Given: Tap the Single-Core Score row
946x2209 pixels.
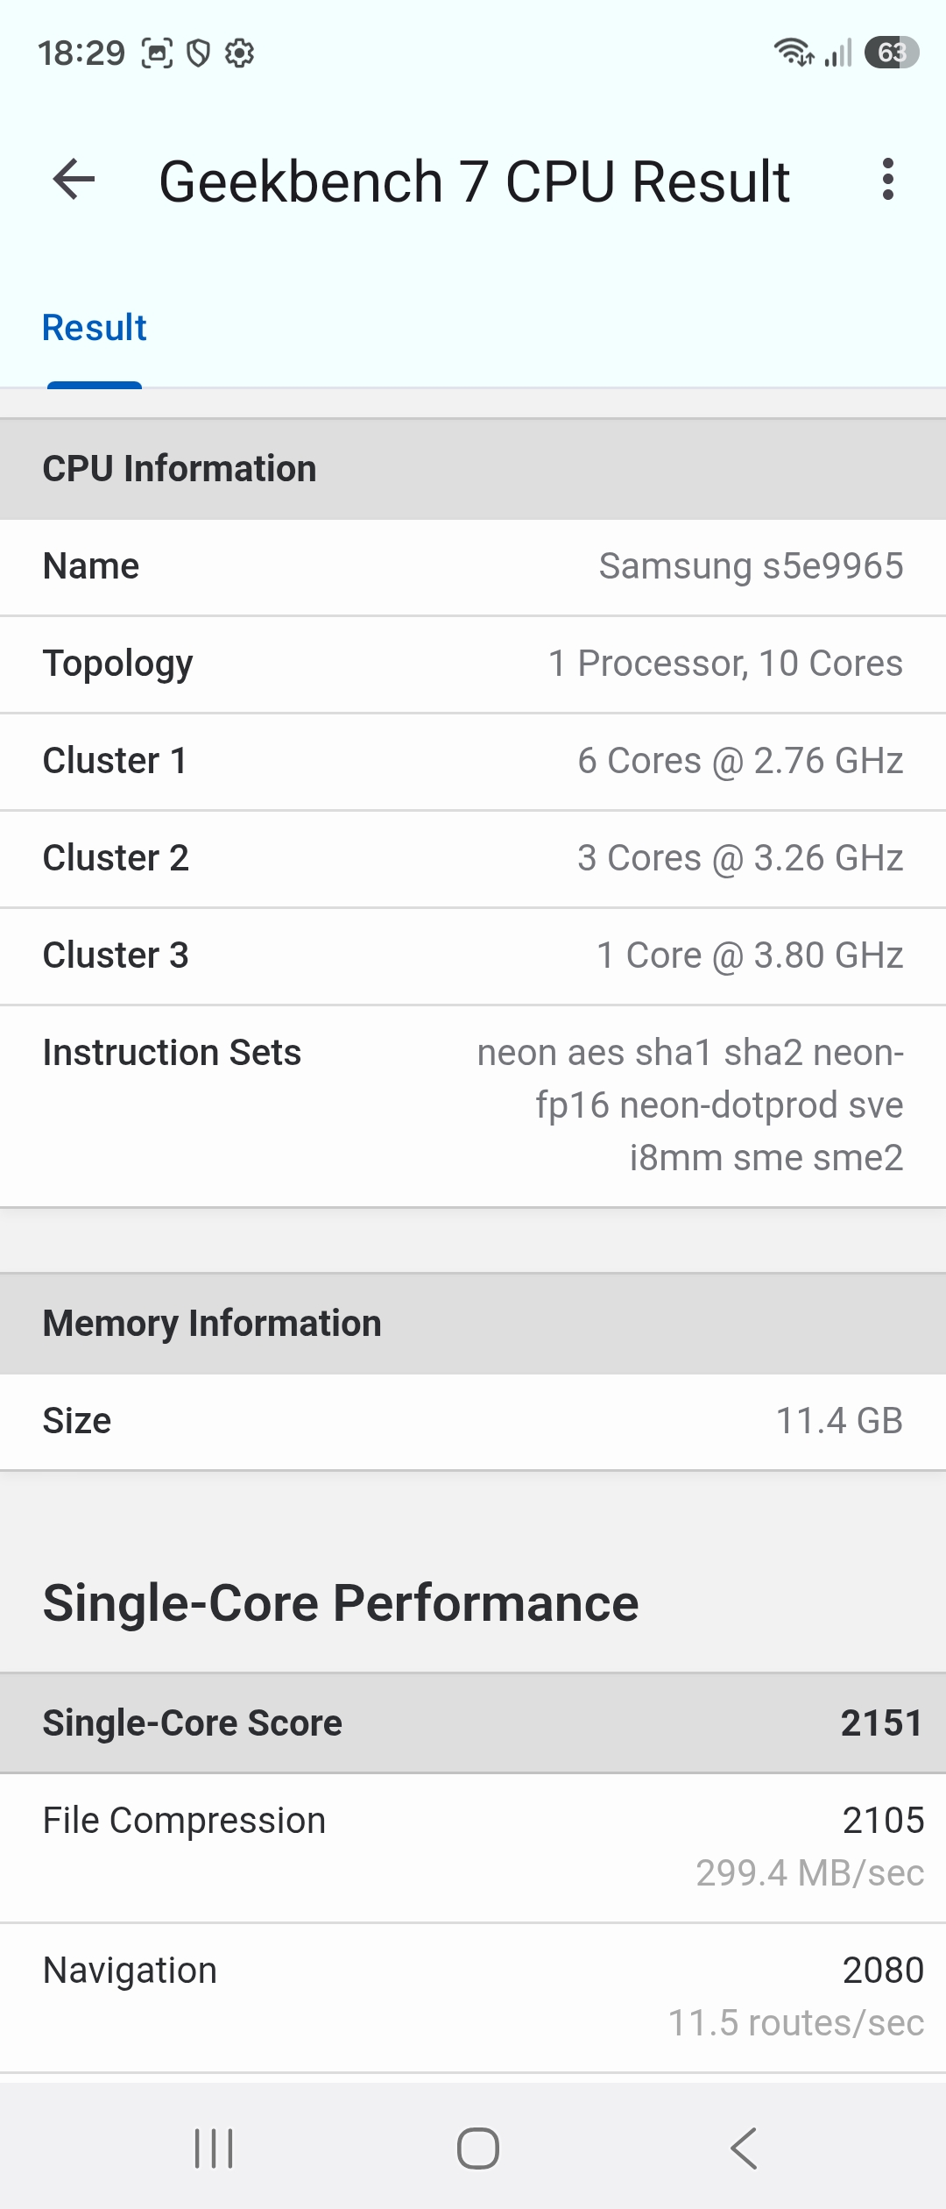Looking at the screenshot, I should pyautogui.click(x=473, y=1723).
